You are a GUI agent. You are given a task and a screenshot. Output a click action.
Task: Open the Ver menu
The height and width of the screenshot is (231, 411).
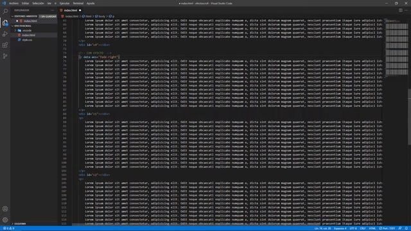click(x=49, y=3)
